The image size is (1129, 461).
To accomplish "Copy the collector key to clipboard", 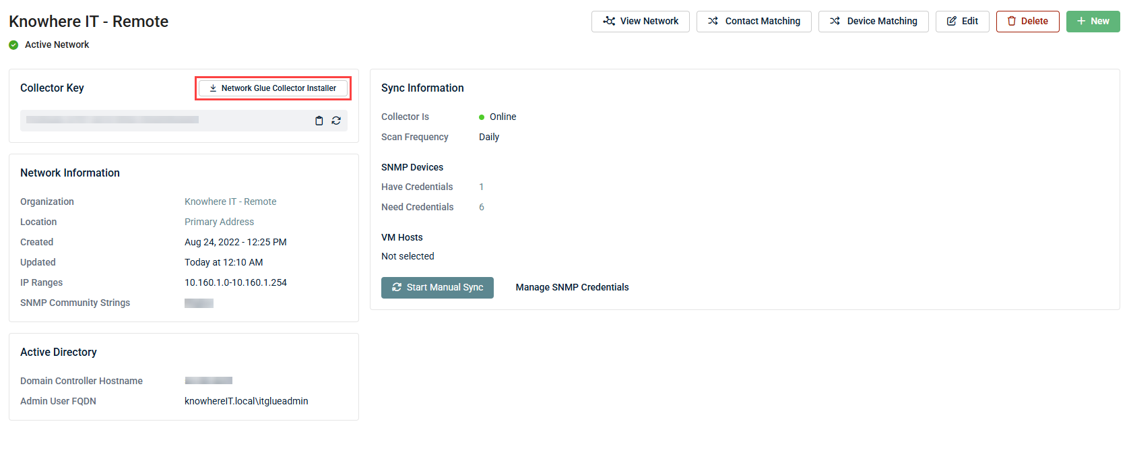I will pyautogui.click(x=319, y=121).
